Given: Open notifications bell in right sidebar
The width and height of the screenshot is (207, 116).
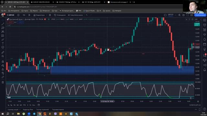Looking at the screenshot, I should (205, 70).
